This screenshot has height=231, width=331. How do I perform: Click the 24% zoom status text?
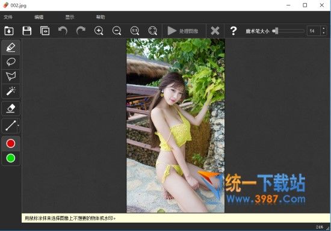point(320,227)
